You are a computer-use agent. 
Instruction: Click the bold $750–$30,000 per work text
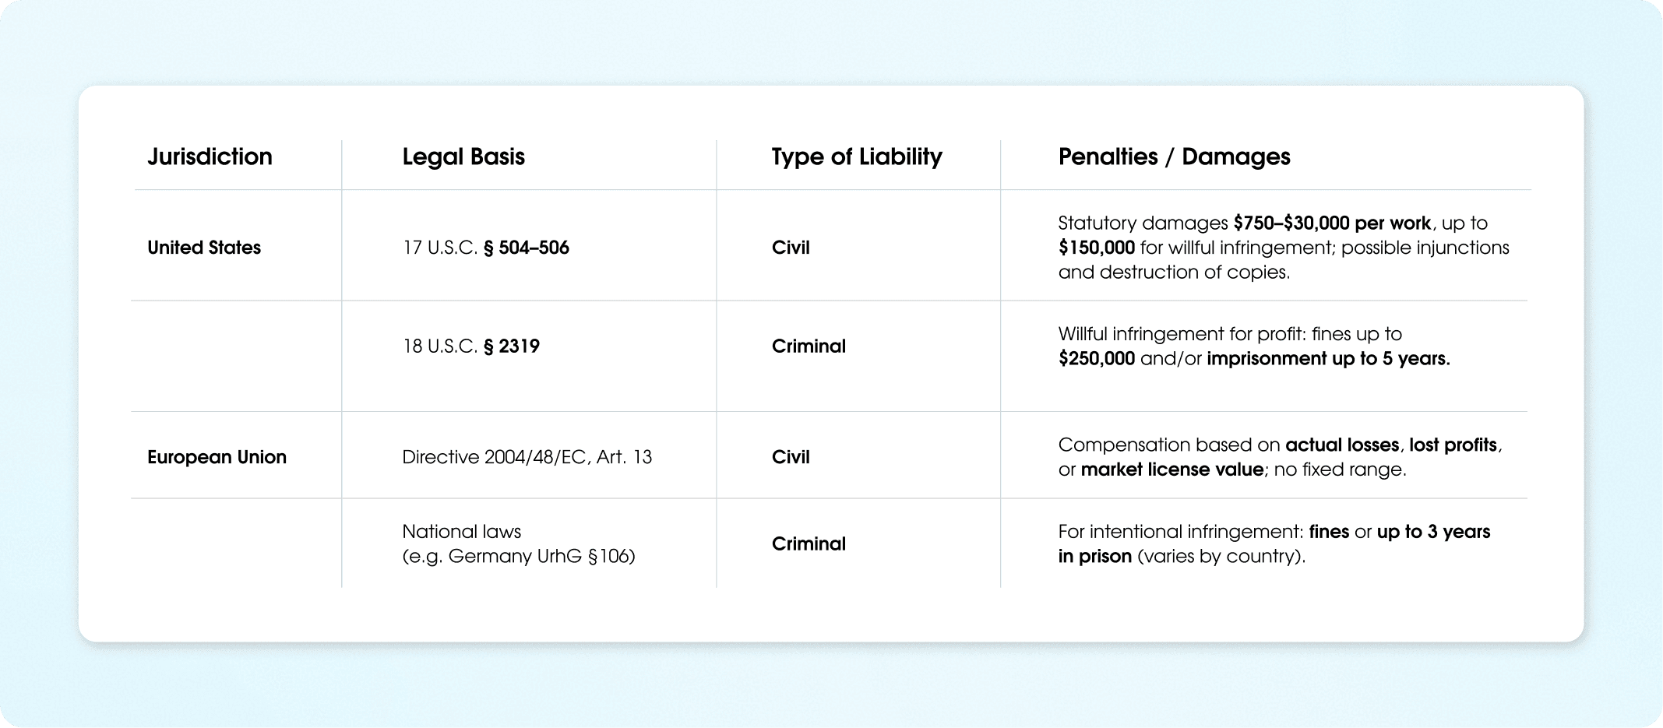(x=1332, y=223)
